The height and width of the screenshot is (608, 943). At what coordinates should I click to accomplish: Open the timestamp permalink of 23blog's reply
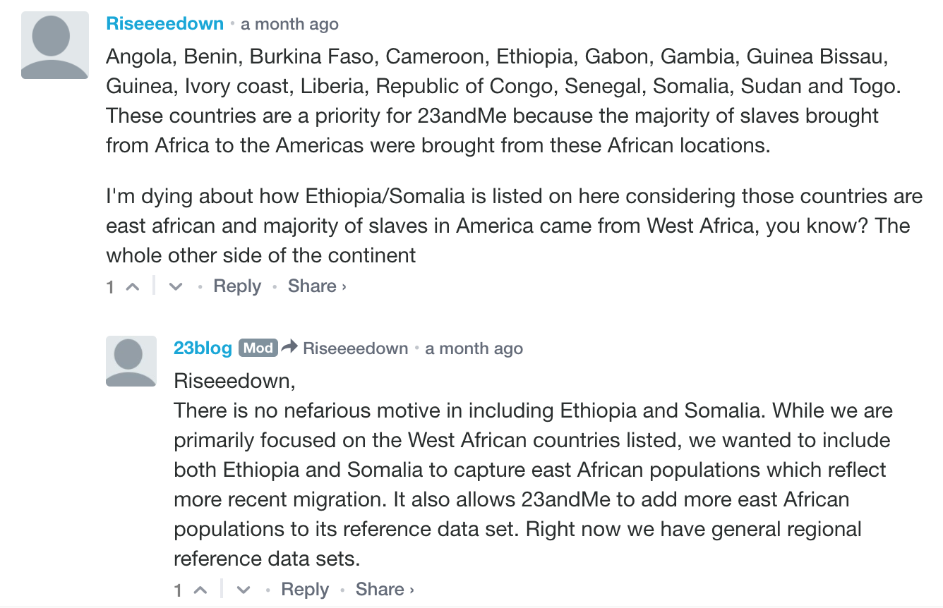474,348
